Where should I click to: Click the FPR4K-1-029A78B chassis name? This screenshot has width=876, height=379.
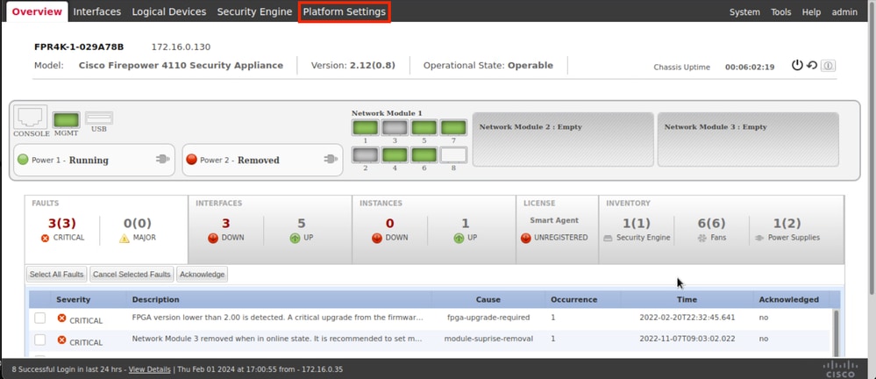[x=79, y=47]
